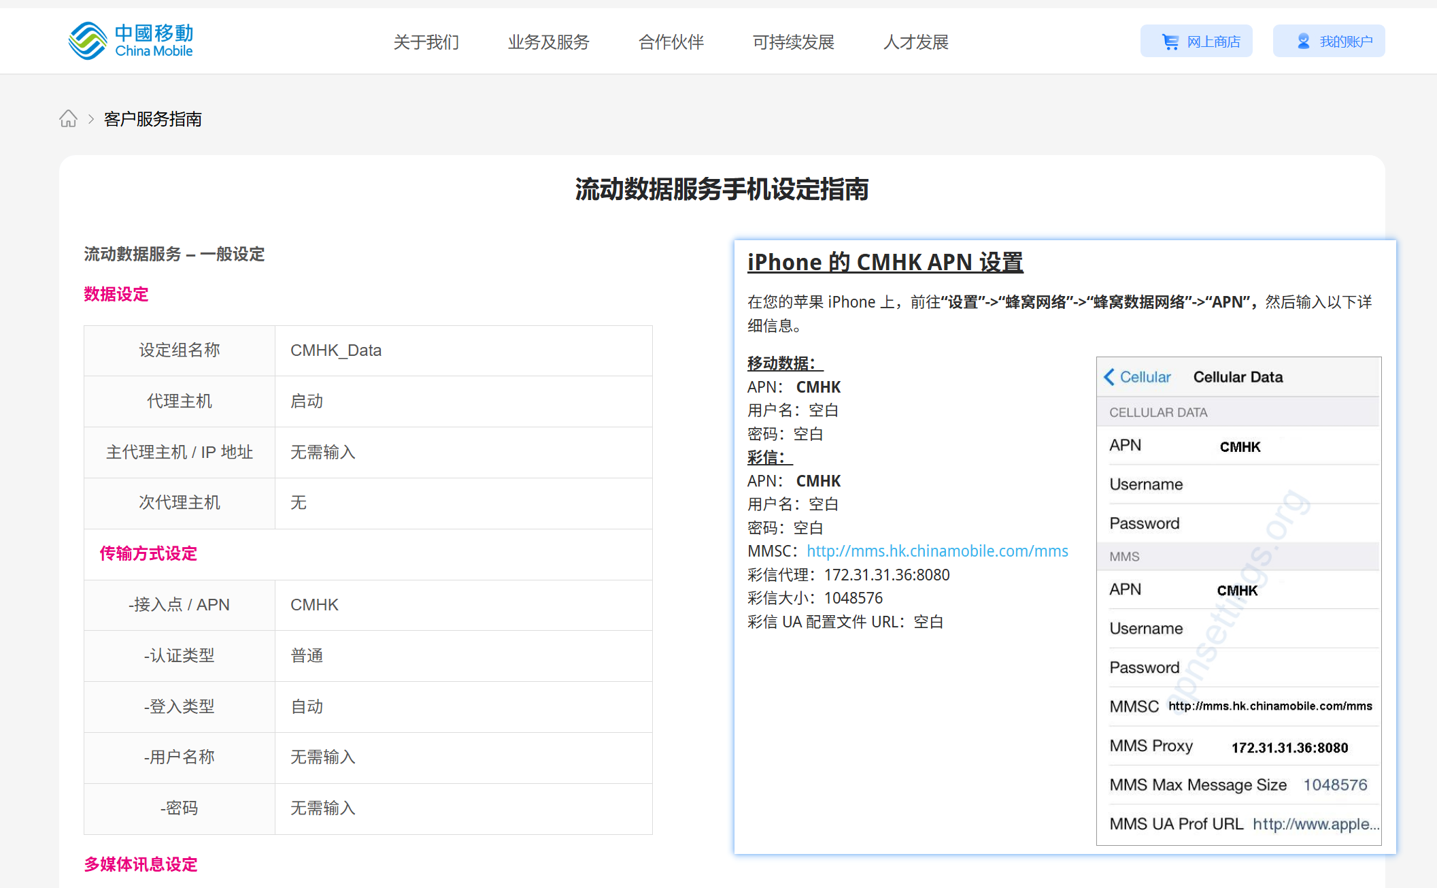Screen dimensions: 1437x888
Task: Open the 合作伙伴 menu
Action: (671, 42)
